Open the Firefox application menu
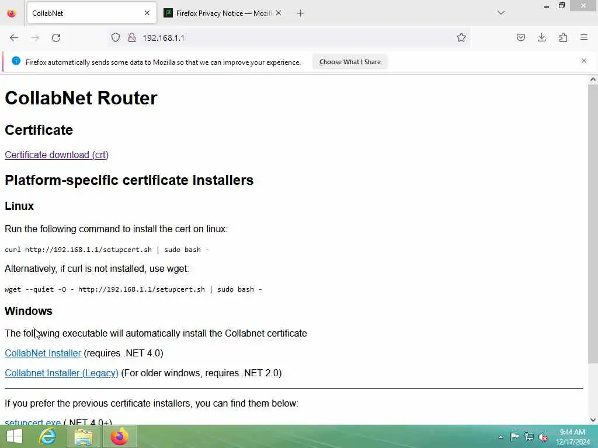Screen dimensions: 598x448 (x=584, y=37)
